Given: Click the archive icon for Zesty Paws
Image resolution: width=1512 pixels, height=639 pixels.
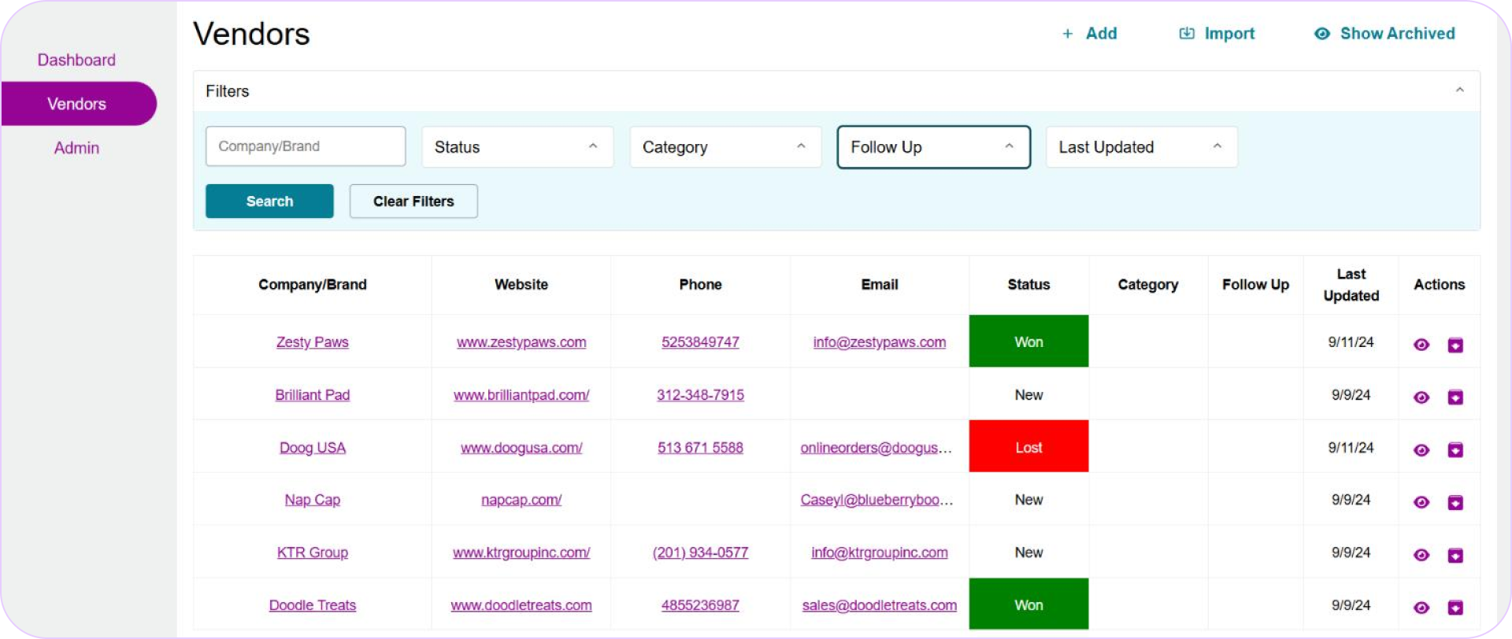Looking at the screenshot, I should (1455, 345).
